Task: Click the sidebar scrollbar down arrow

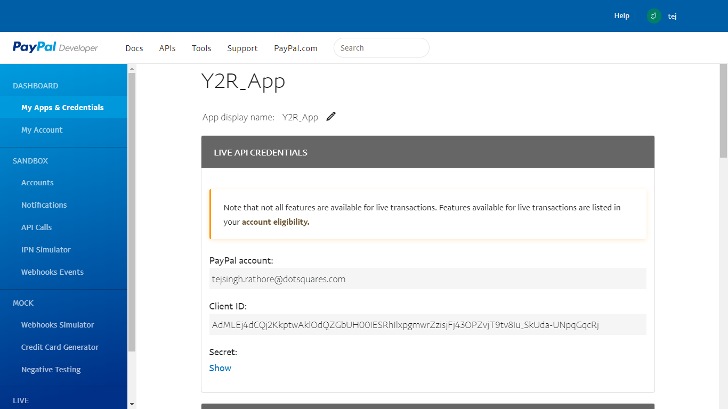Action: [132, 404]
